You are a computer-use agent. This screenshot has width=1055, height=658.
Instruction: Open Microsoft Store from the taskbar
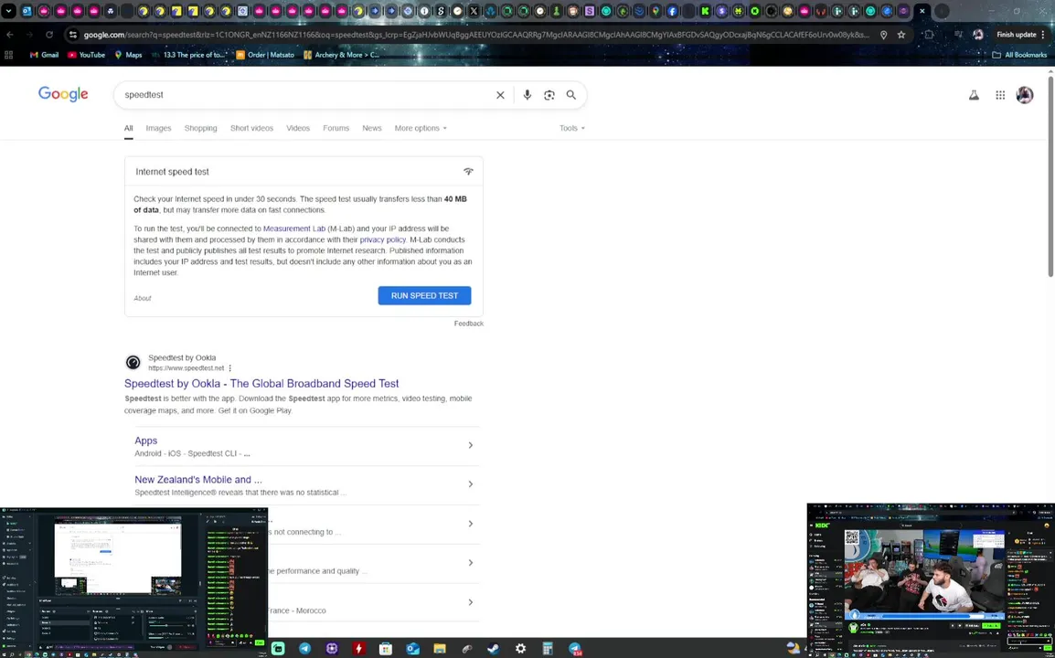coord(386,649)
